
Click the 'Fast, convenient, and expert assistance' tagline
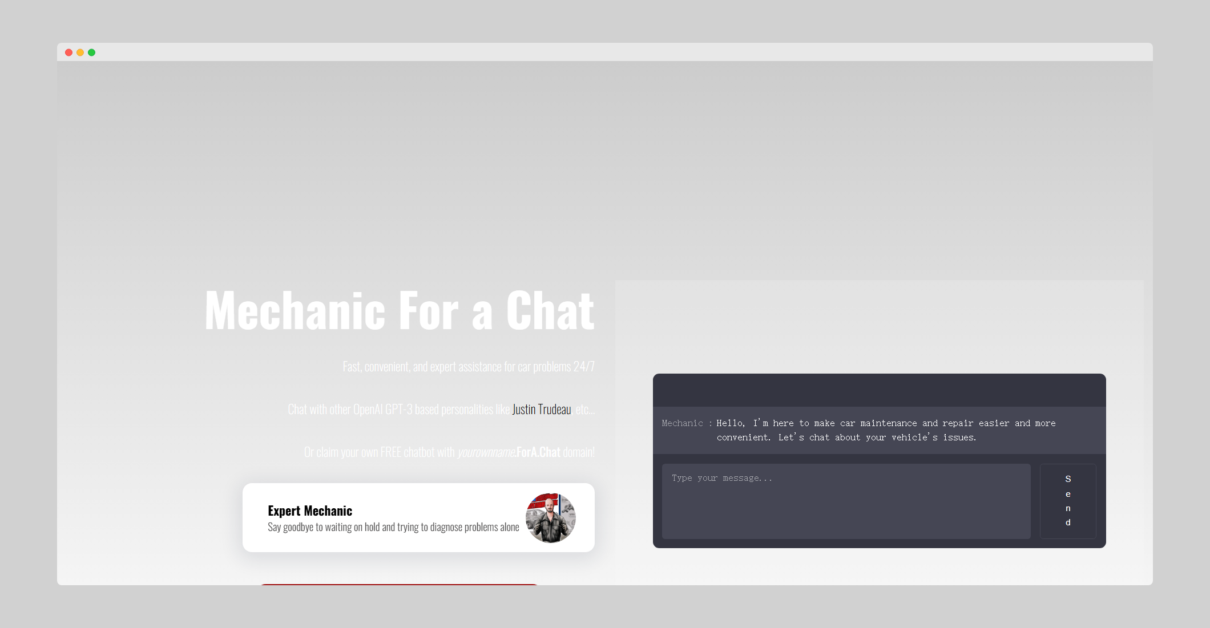[469, 366]
